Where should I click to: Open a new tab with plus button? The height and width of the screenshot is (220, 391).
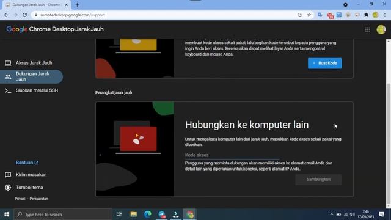pyautogui.click(x=77, y=5)
